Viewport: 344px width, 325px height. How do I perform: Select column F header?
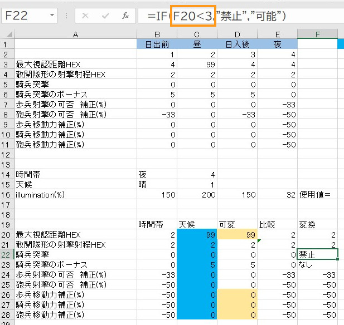(317, 35)
